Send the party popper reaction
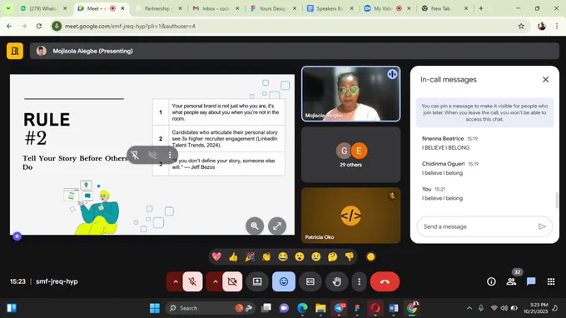 click(x=250, y=256)
